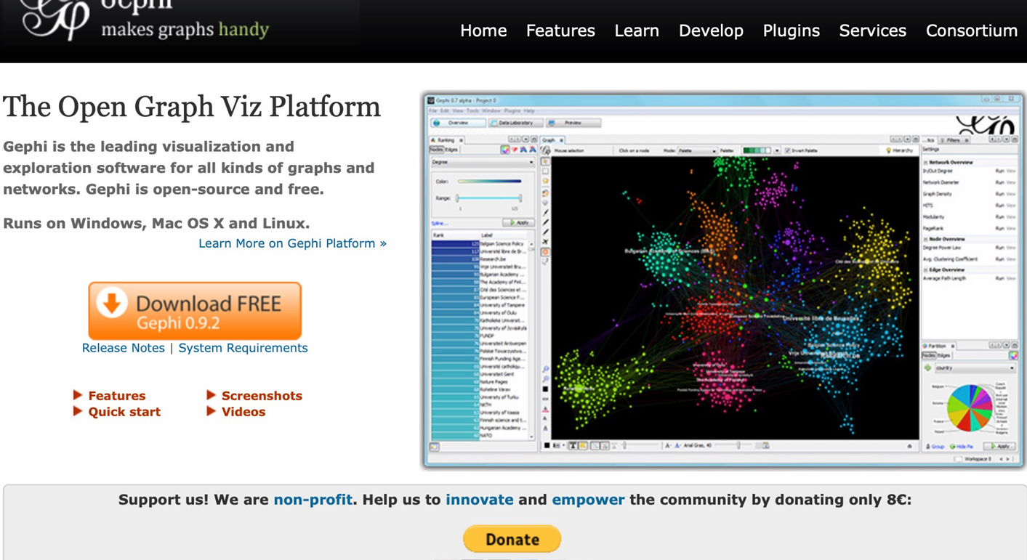Follow the non-profit link in support banner
Viewport: 1027px width, 560px height.
[x=313, y=500]
